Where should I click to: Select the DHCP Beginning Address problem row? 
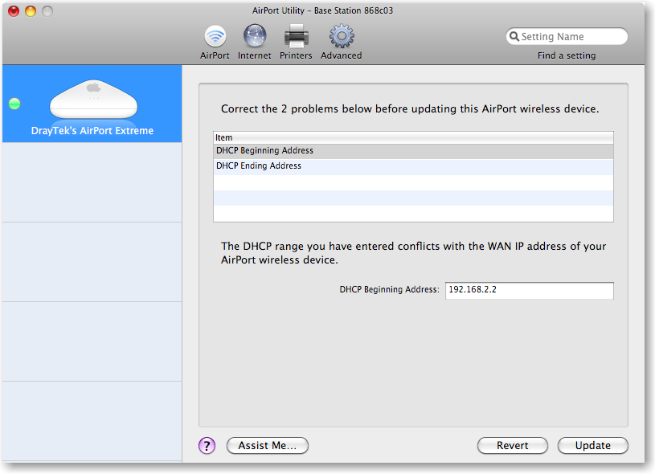[x=321, y=150]
